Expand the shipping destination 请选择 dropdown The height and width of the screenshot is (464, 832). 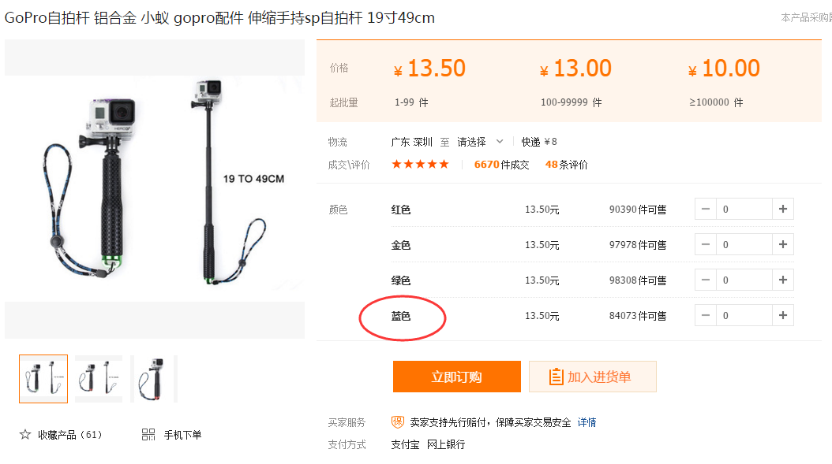click(480, 142)
